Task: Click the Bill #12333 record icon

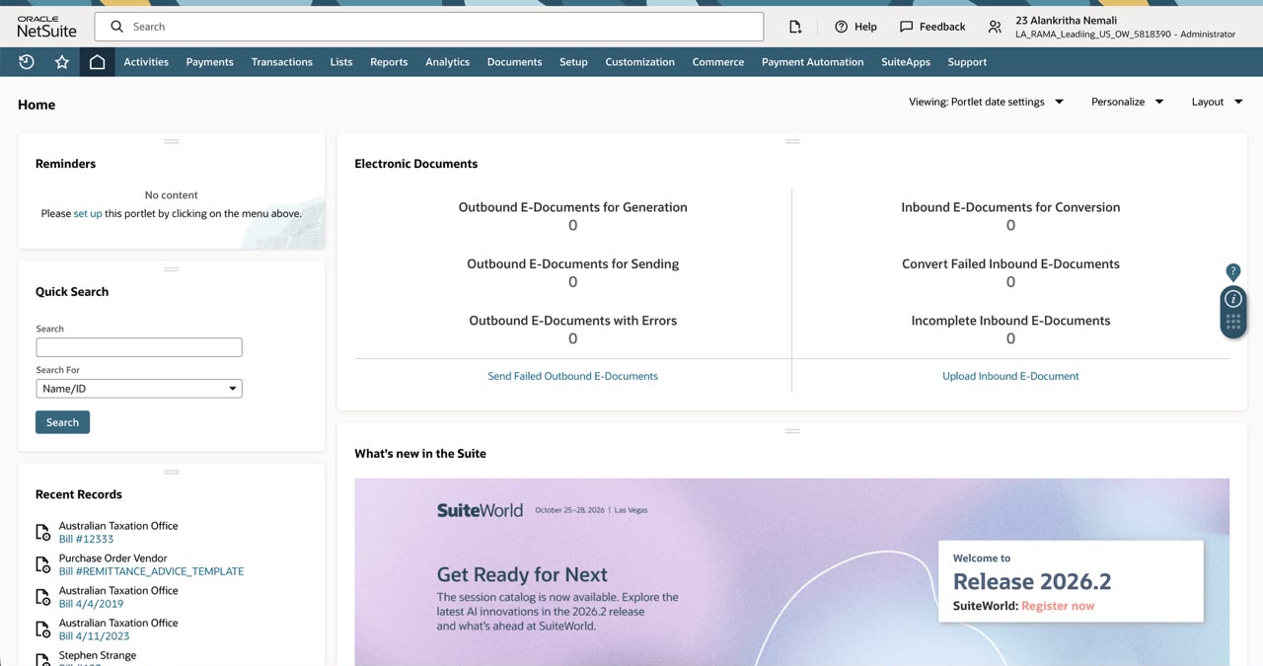Action: tap(42, 533)
